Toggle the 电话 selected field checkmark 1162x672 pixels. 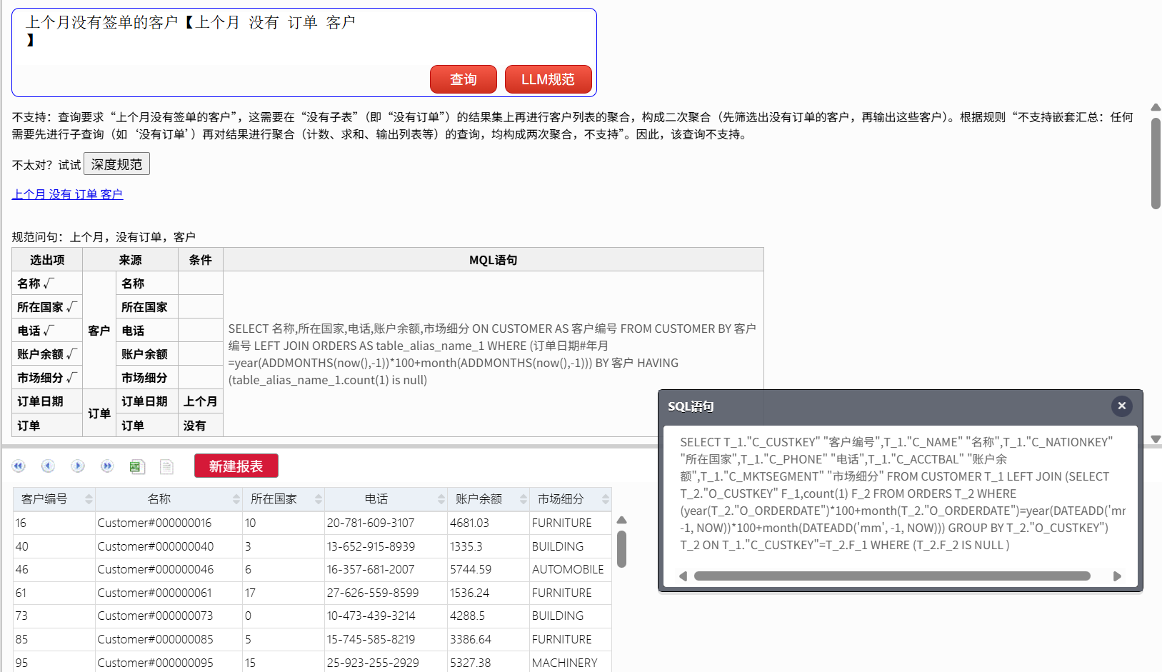click(49, 331)
